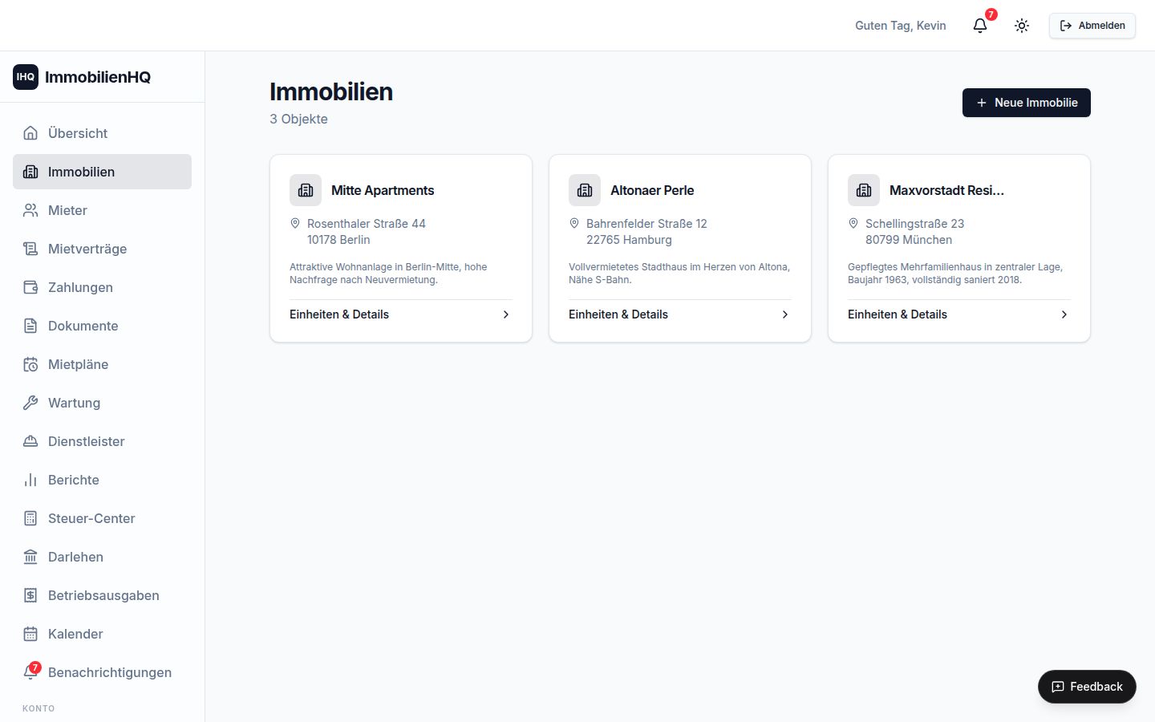The image size is (1155, 722).
Task: Expand Altonaer Perle details chevron
Action: [x=785, y=314]
